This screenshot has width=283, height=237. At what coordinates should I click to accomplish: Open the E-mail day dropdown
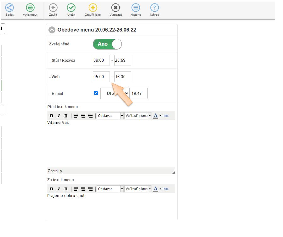point(115,93)
